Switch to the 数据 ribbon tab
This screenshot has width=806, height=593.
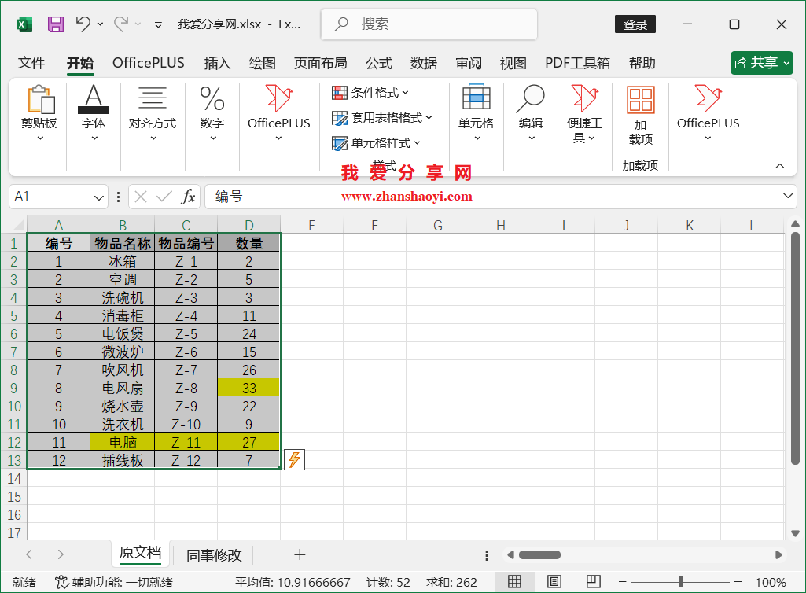423,63
